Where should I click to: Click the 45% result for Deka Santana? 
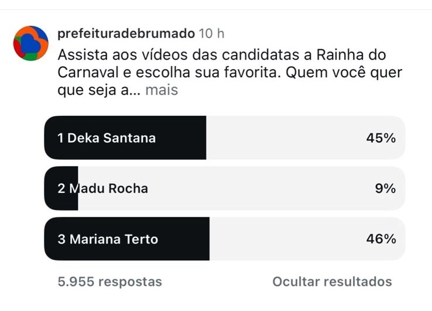381,138
